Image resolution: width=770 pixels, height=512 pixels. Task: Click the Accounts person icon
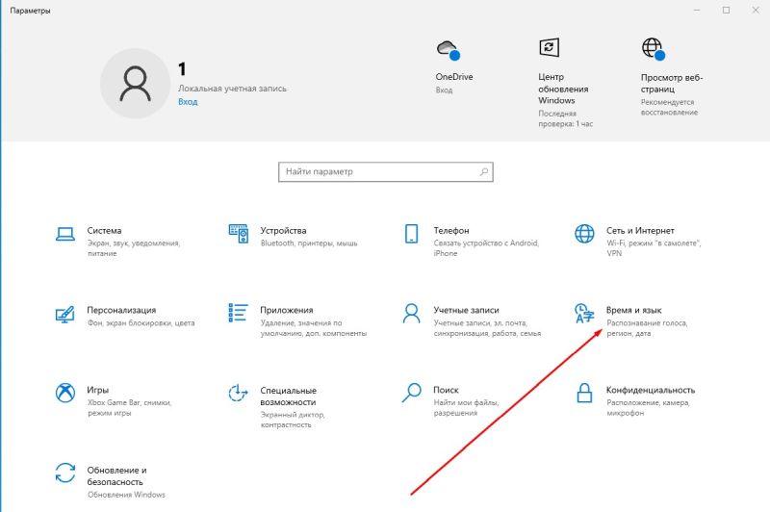[412, 314]
